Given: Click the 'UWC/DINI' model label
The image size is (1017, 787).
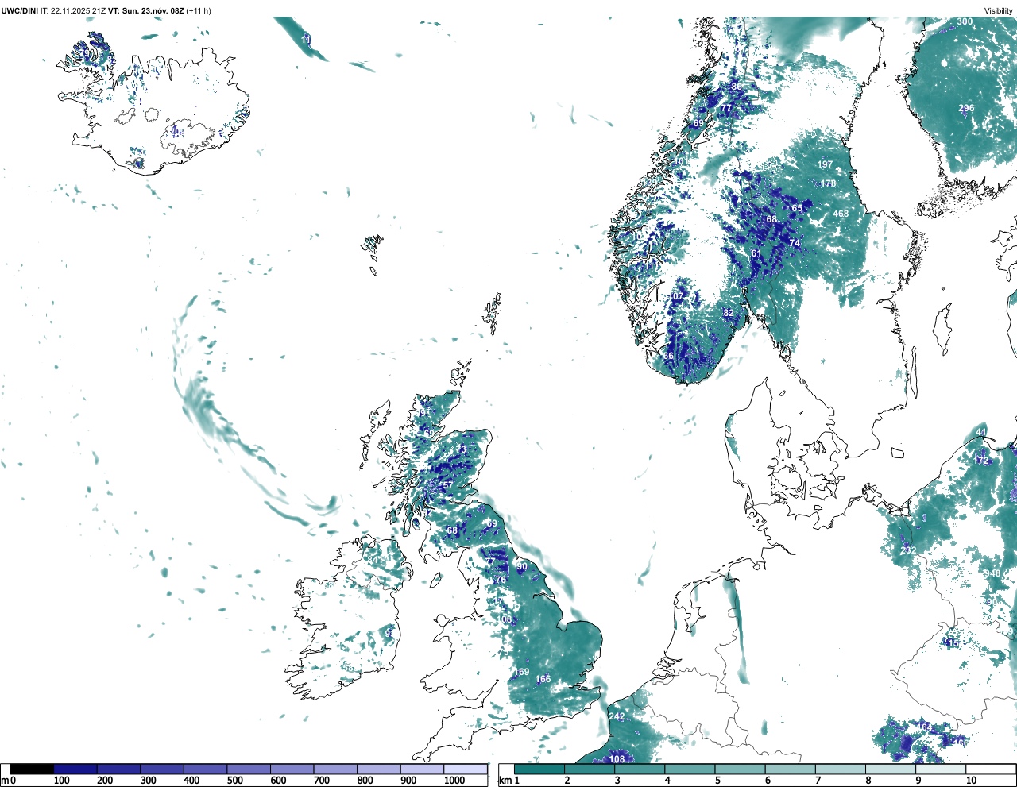Looking at the screenshot, I should click(x=20, y=10).
